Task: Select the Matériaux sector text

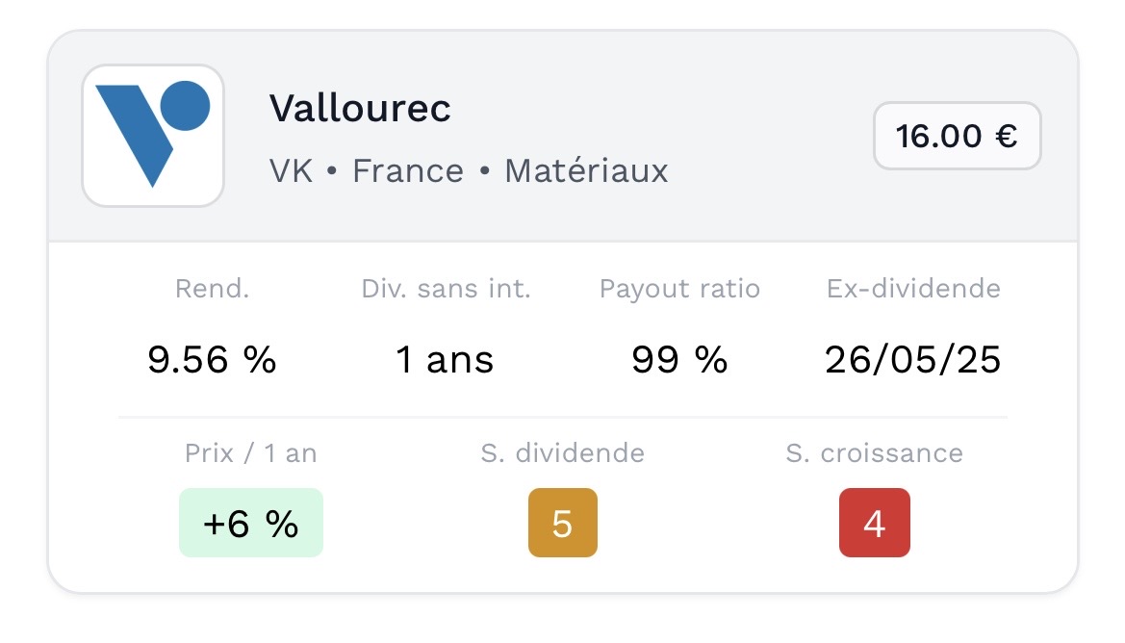Action: [x=586, y=171]
